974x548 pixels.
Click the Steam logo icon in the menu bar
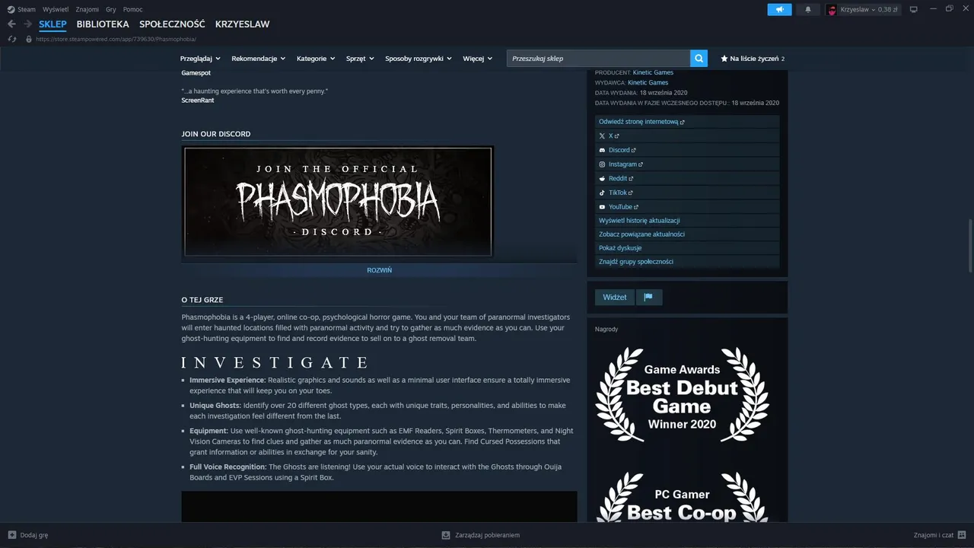pyautogui.click(x=11, y=9)
